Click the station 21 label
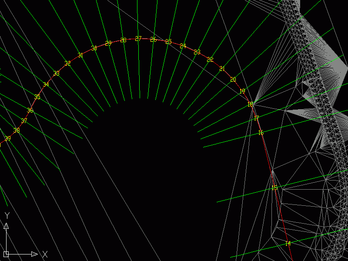Image resolution: width=348 pixels, height=261 pixels. coord(222,69)
